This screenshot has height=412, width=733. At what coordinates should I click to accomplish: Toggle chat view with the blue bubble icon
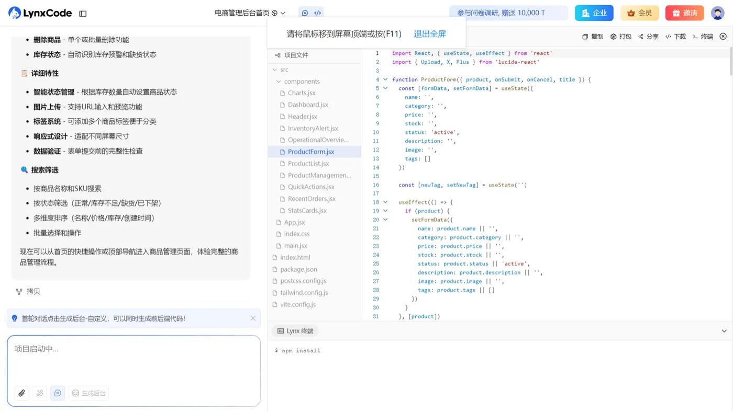coord(304,12)
